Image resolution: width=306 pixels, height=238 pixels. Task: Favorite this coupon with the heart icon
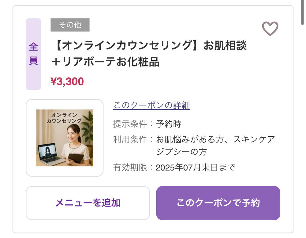[x=270, y=28]
